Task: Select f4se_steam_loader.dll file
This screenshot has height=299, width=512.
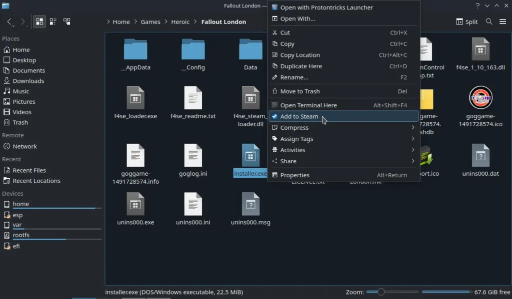Action: [250, 107]
